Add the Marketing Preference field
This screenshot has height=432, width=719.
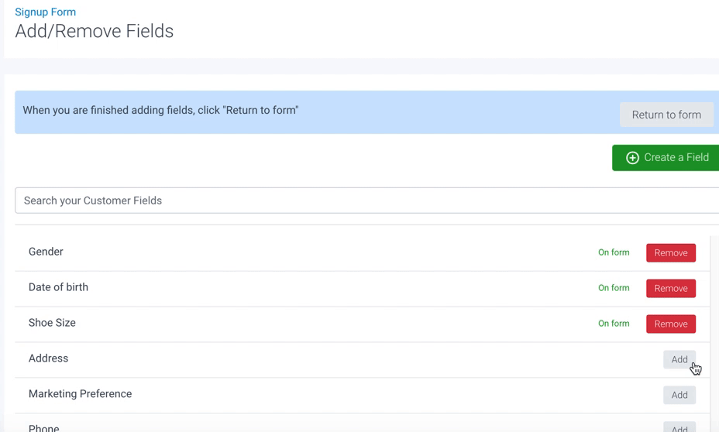[x=679, y=395]
